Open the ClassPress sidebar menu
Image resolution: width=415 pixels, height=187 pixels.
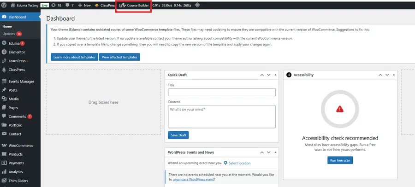tap(20, 70)
